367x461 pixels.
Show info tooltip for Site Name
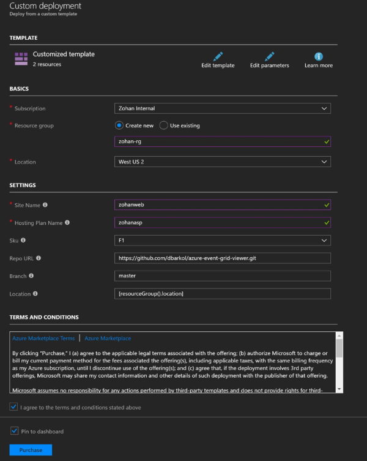[45, 204]
